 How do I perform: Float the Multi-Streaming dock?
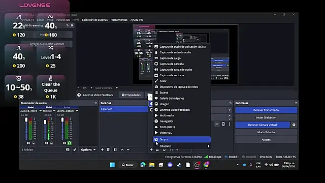(68, 25)
